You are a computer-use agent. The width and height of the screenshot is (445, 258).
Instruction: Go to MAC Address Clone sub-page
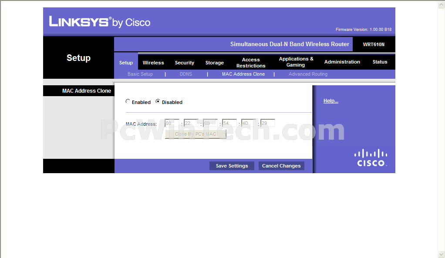(243, 74)
